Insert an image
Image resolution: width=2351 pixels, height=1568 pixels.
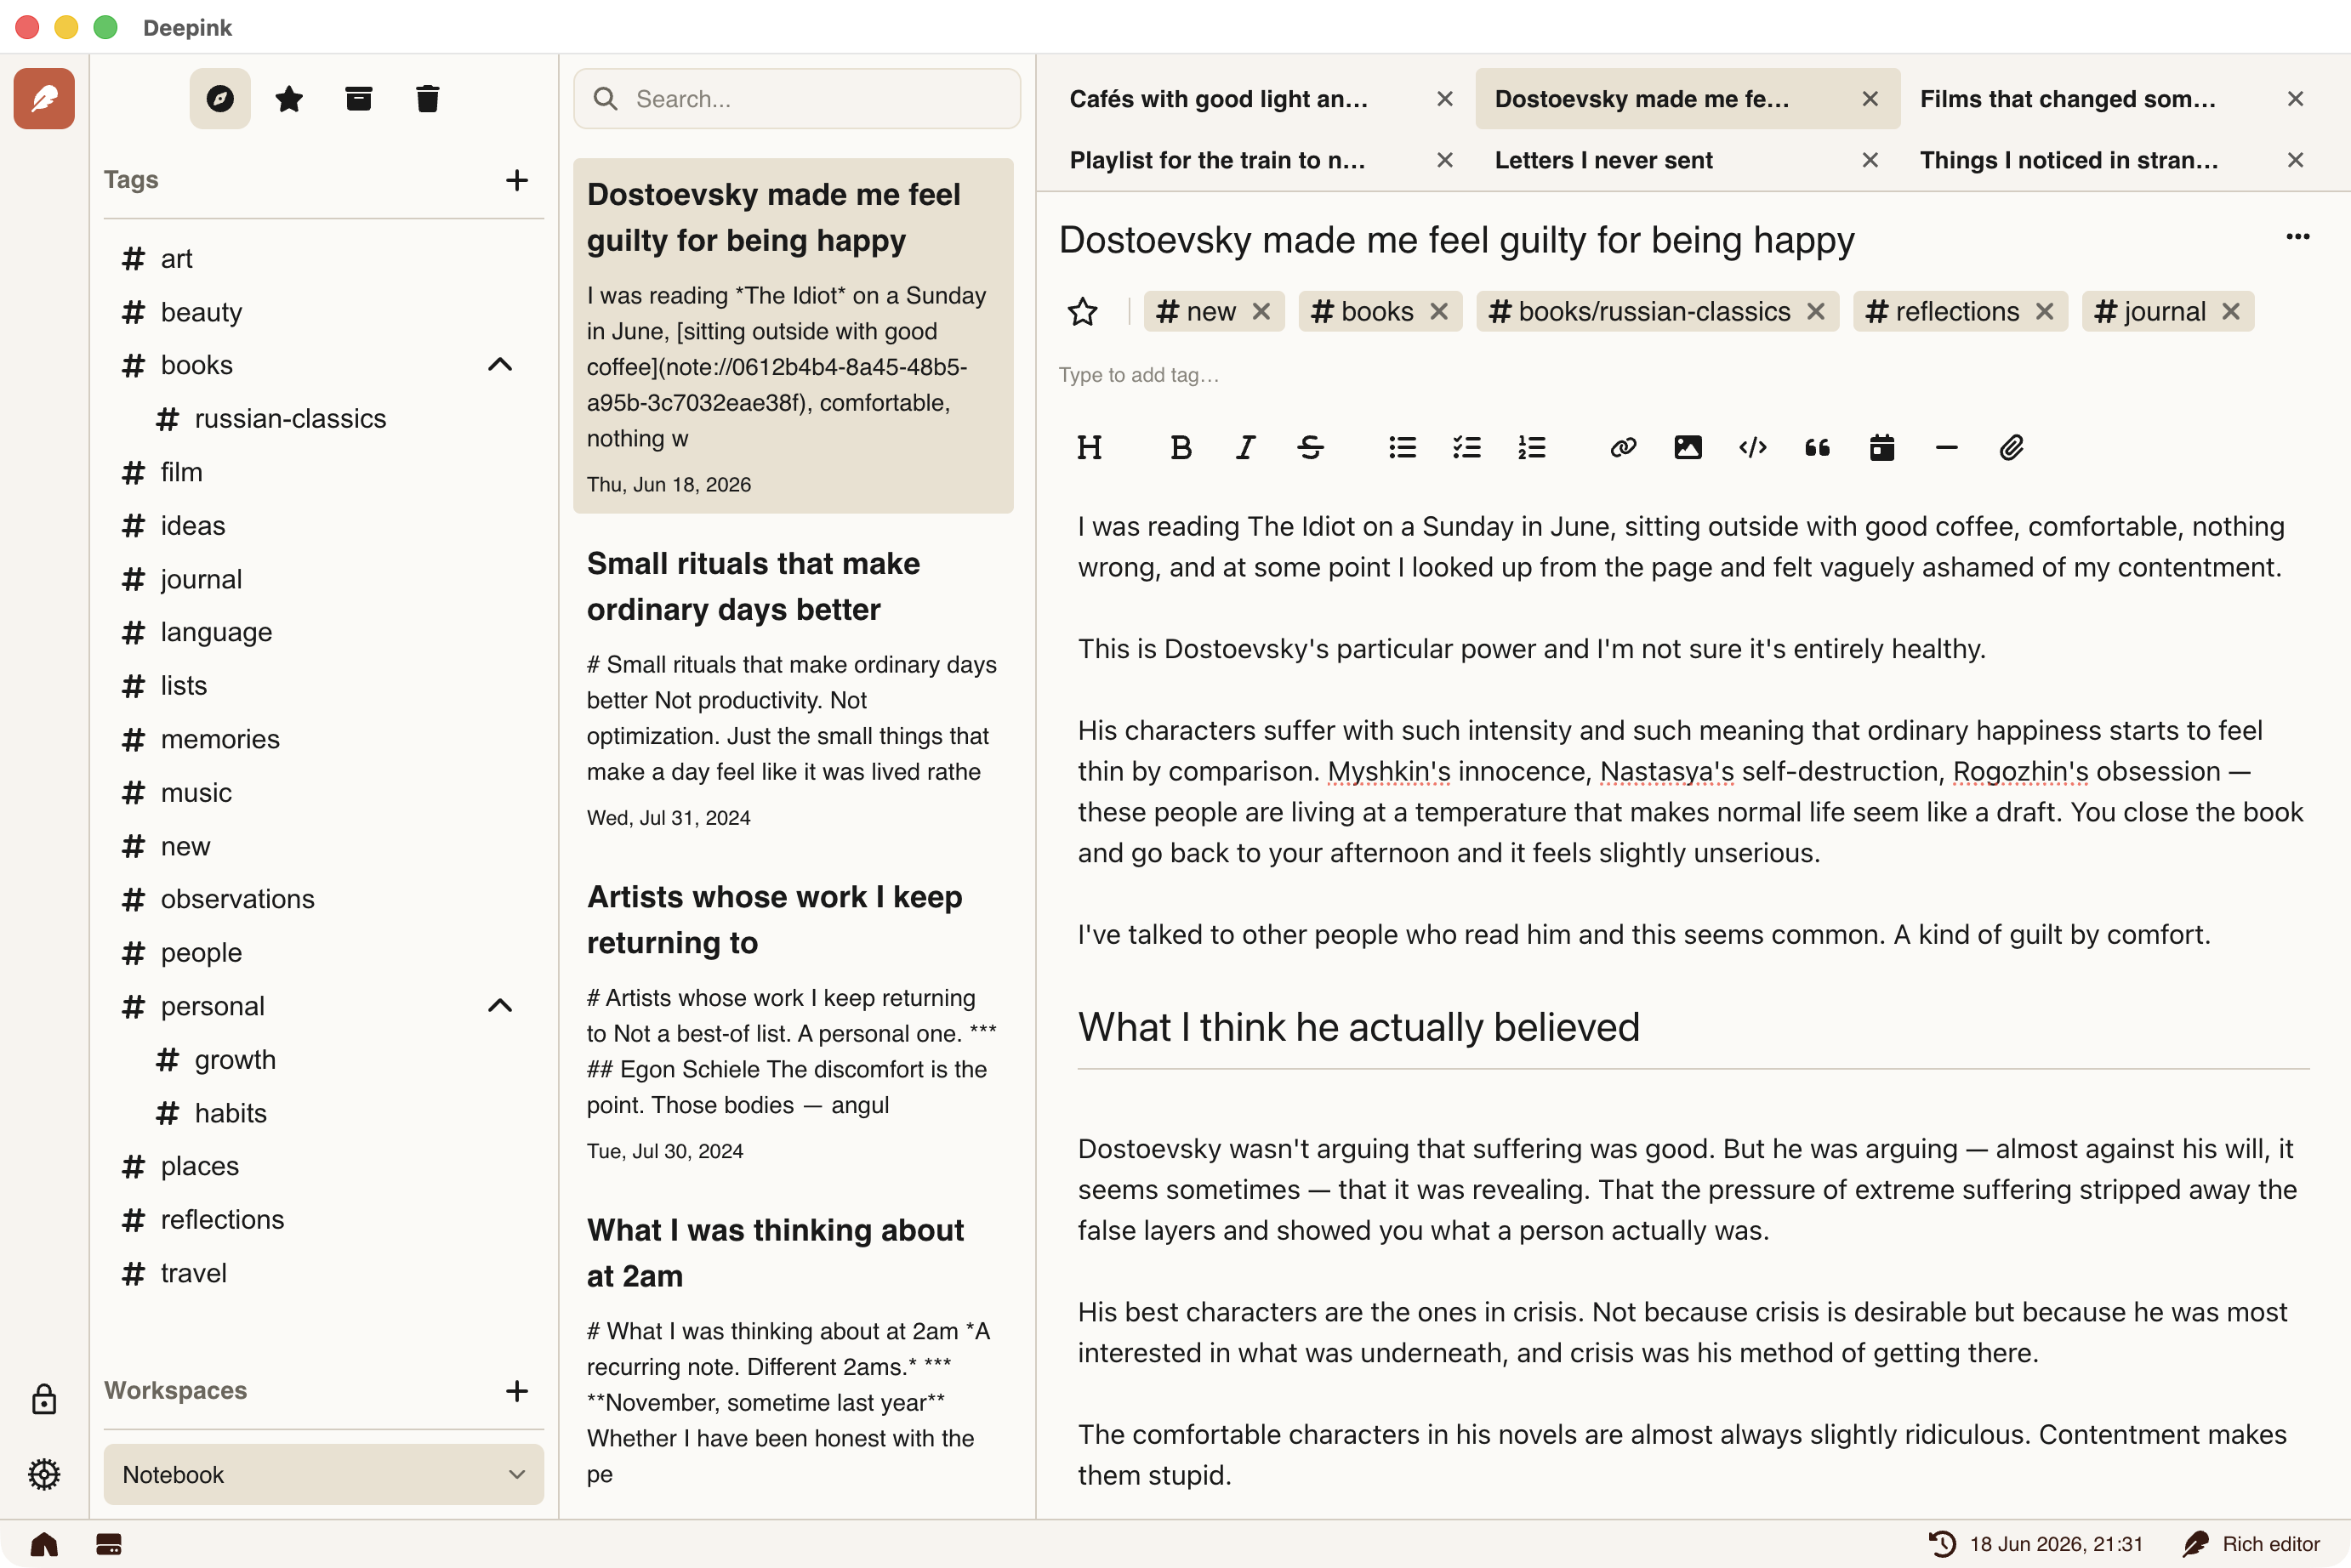(1688, 447)
